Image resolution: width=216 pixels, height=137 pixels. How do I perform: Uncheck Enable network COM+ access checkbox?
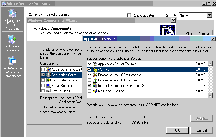click(x=89, y=75)
